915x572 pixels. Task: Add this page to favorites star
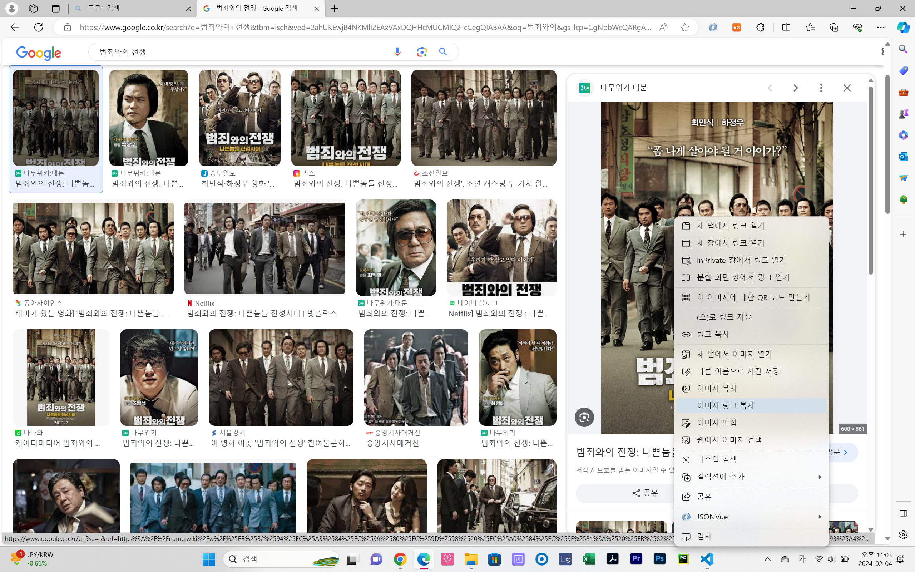coord(684,27)
